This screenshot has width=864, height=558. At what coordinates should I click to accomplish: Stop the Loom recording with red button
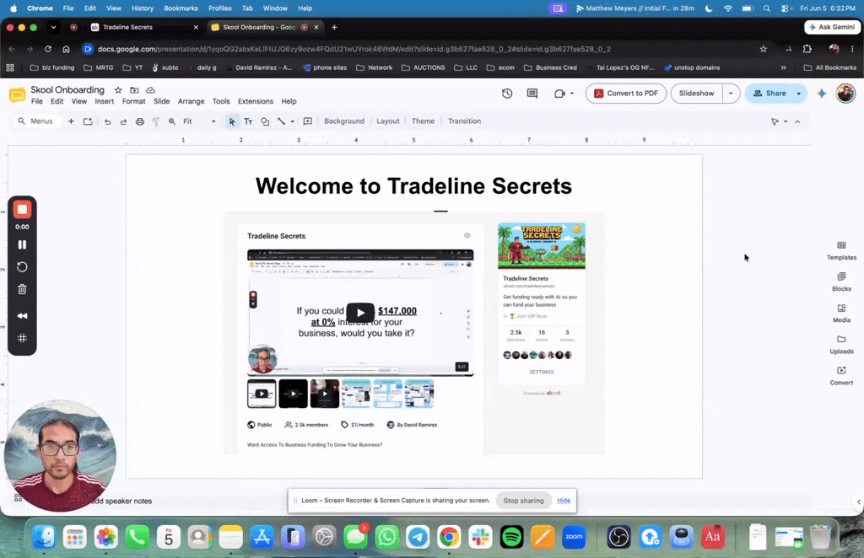click(x=22, y=210)
